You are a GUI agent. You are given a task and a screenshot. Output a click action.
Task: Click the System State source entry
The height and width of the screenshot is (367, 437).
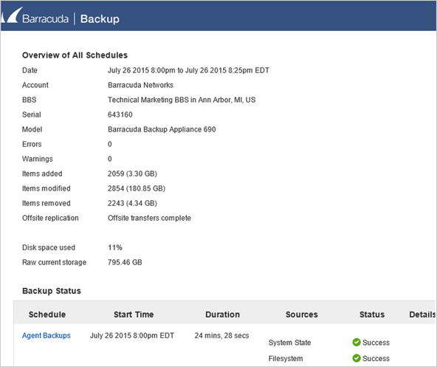pos(289,343)
